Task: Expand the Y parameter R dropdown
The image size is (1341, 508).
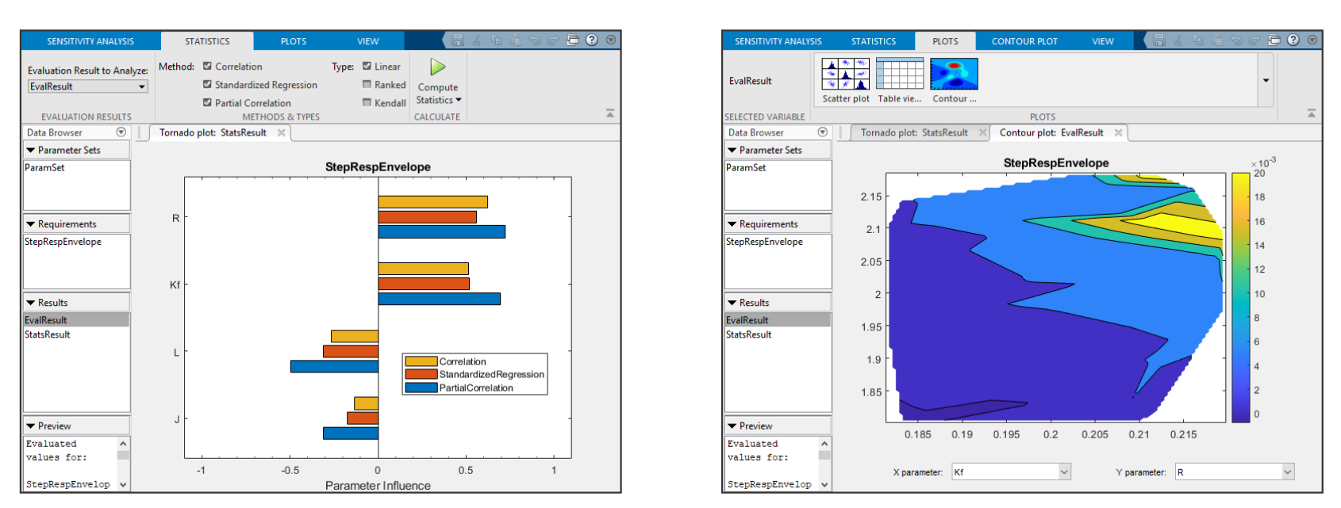Action: pyautogui.click(x=1287, y=472)
